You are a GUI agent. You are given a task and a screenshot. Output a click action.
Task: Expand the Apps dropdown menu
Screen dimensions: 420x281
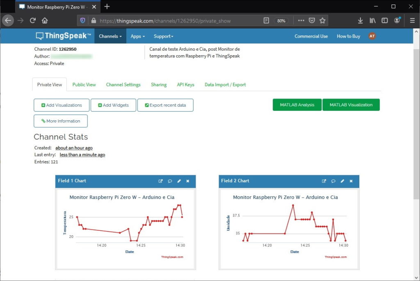point(138,36)
